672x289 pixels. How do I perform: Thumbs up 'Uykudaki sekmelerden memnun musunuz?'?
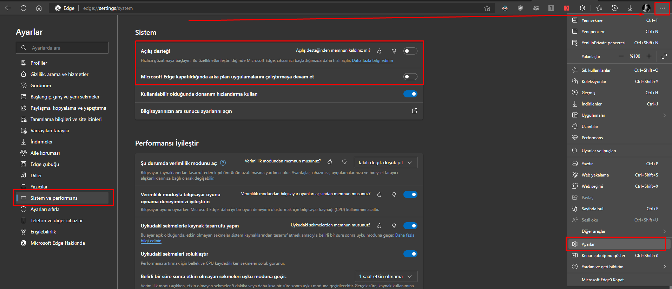point(379,226)
